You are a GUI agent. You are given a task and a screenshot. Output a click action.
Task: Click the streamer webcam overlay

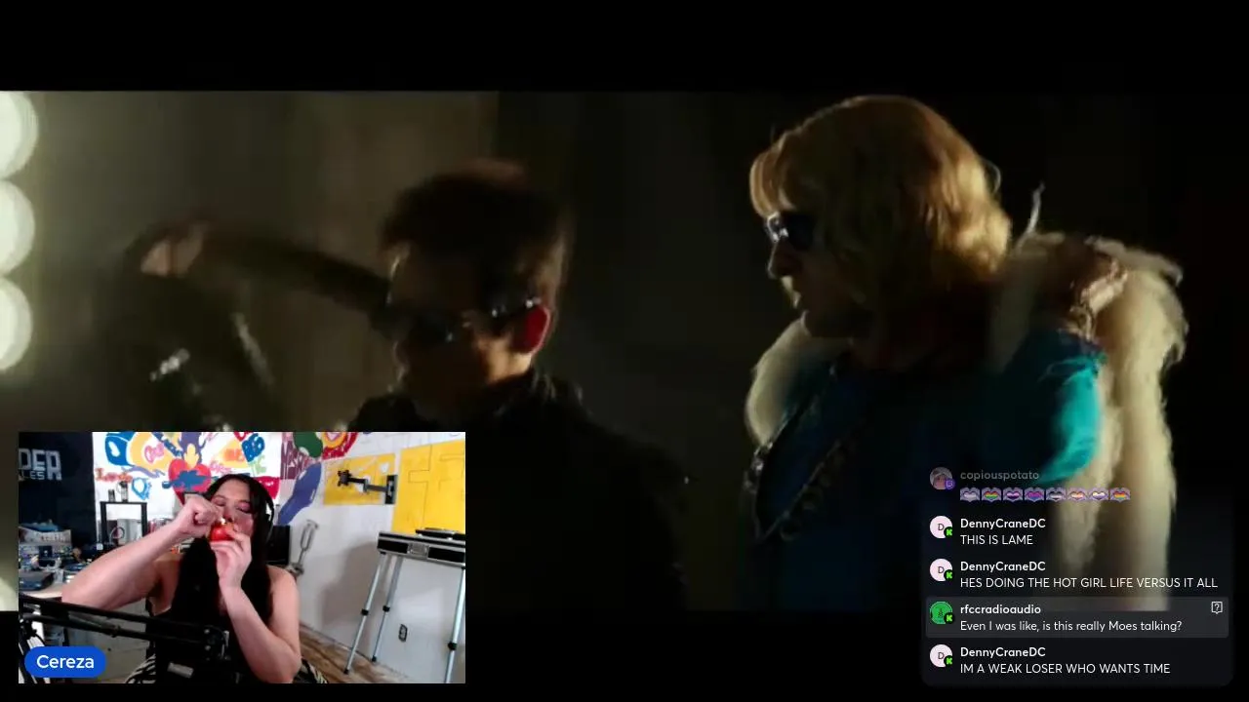242,558
